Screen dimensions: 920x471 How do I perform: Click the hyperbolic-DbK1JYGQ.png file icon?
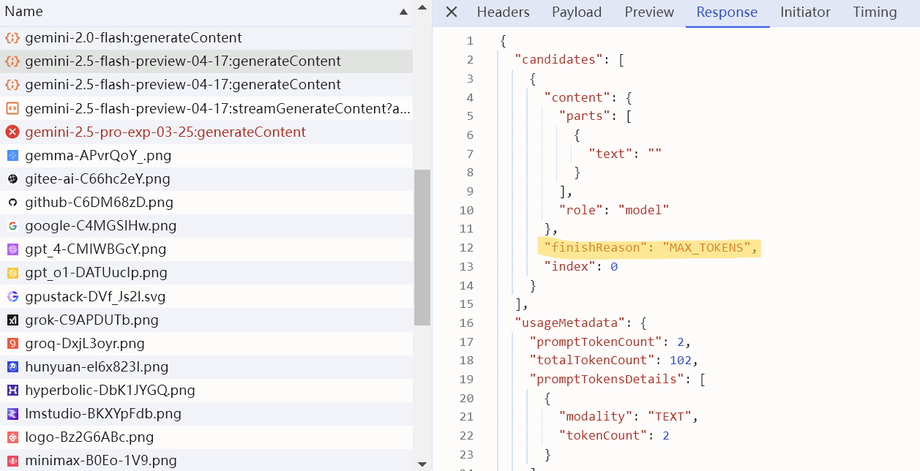(12, 391)
